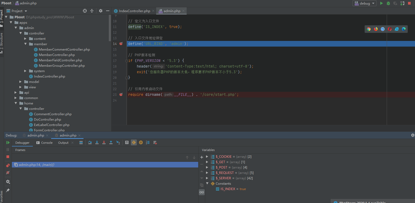
Task: Select admin.php:14 {main}() frame
Action: coord(105,164)
